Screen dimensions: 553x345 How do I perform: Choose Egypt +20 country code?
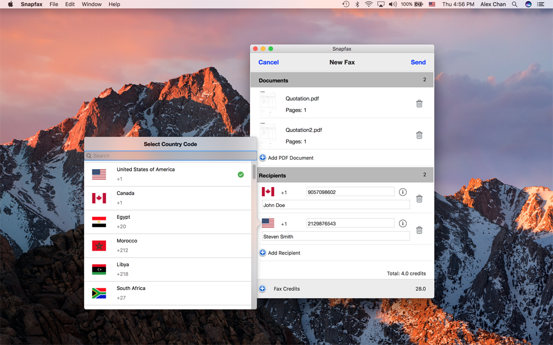(x=168, y=222)
